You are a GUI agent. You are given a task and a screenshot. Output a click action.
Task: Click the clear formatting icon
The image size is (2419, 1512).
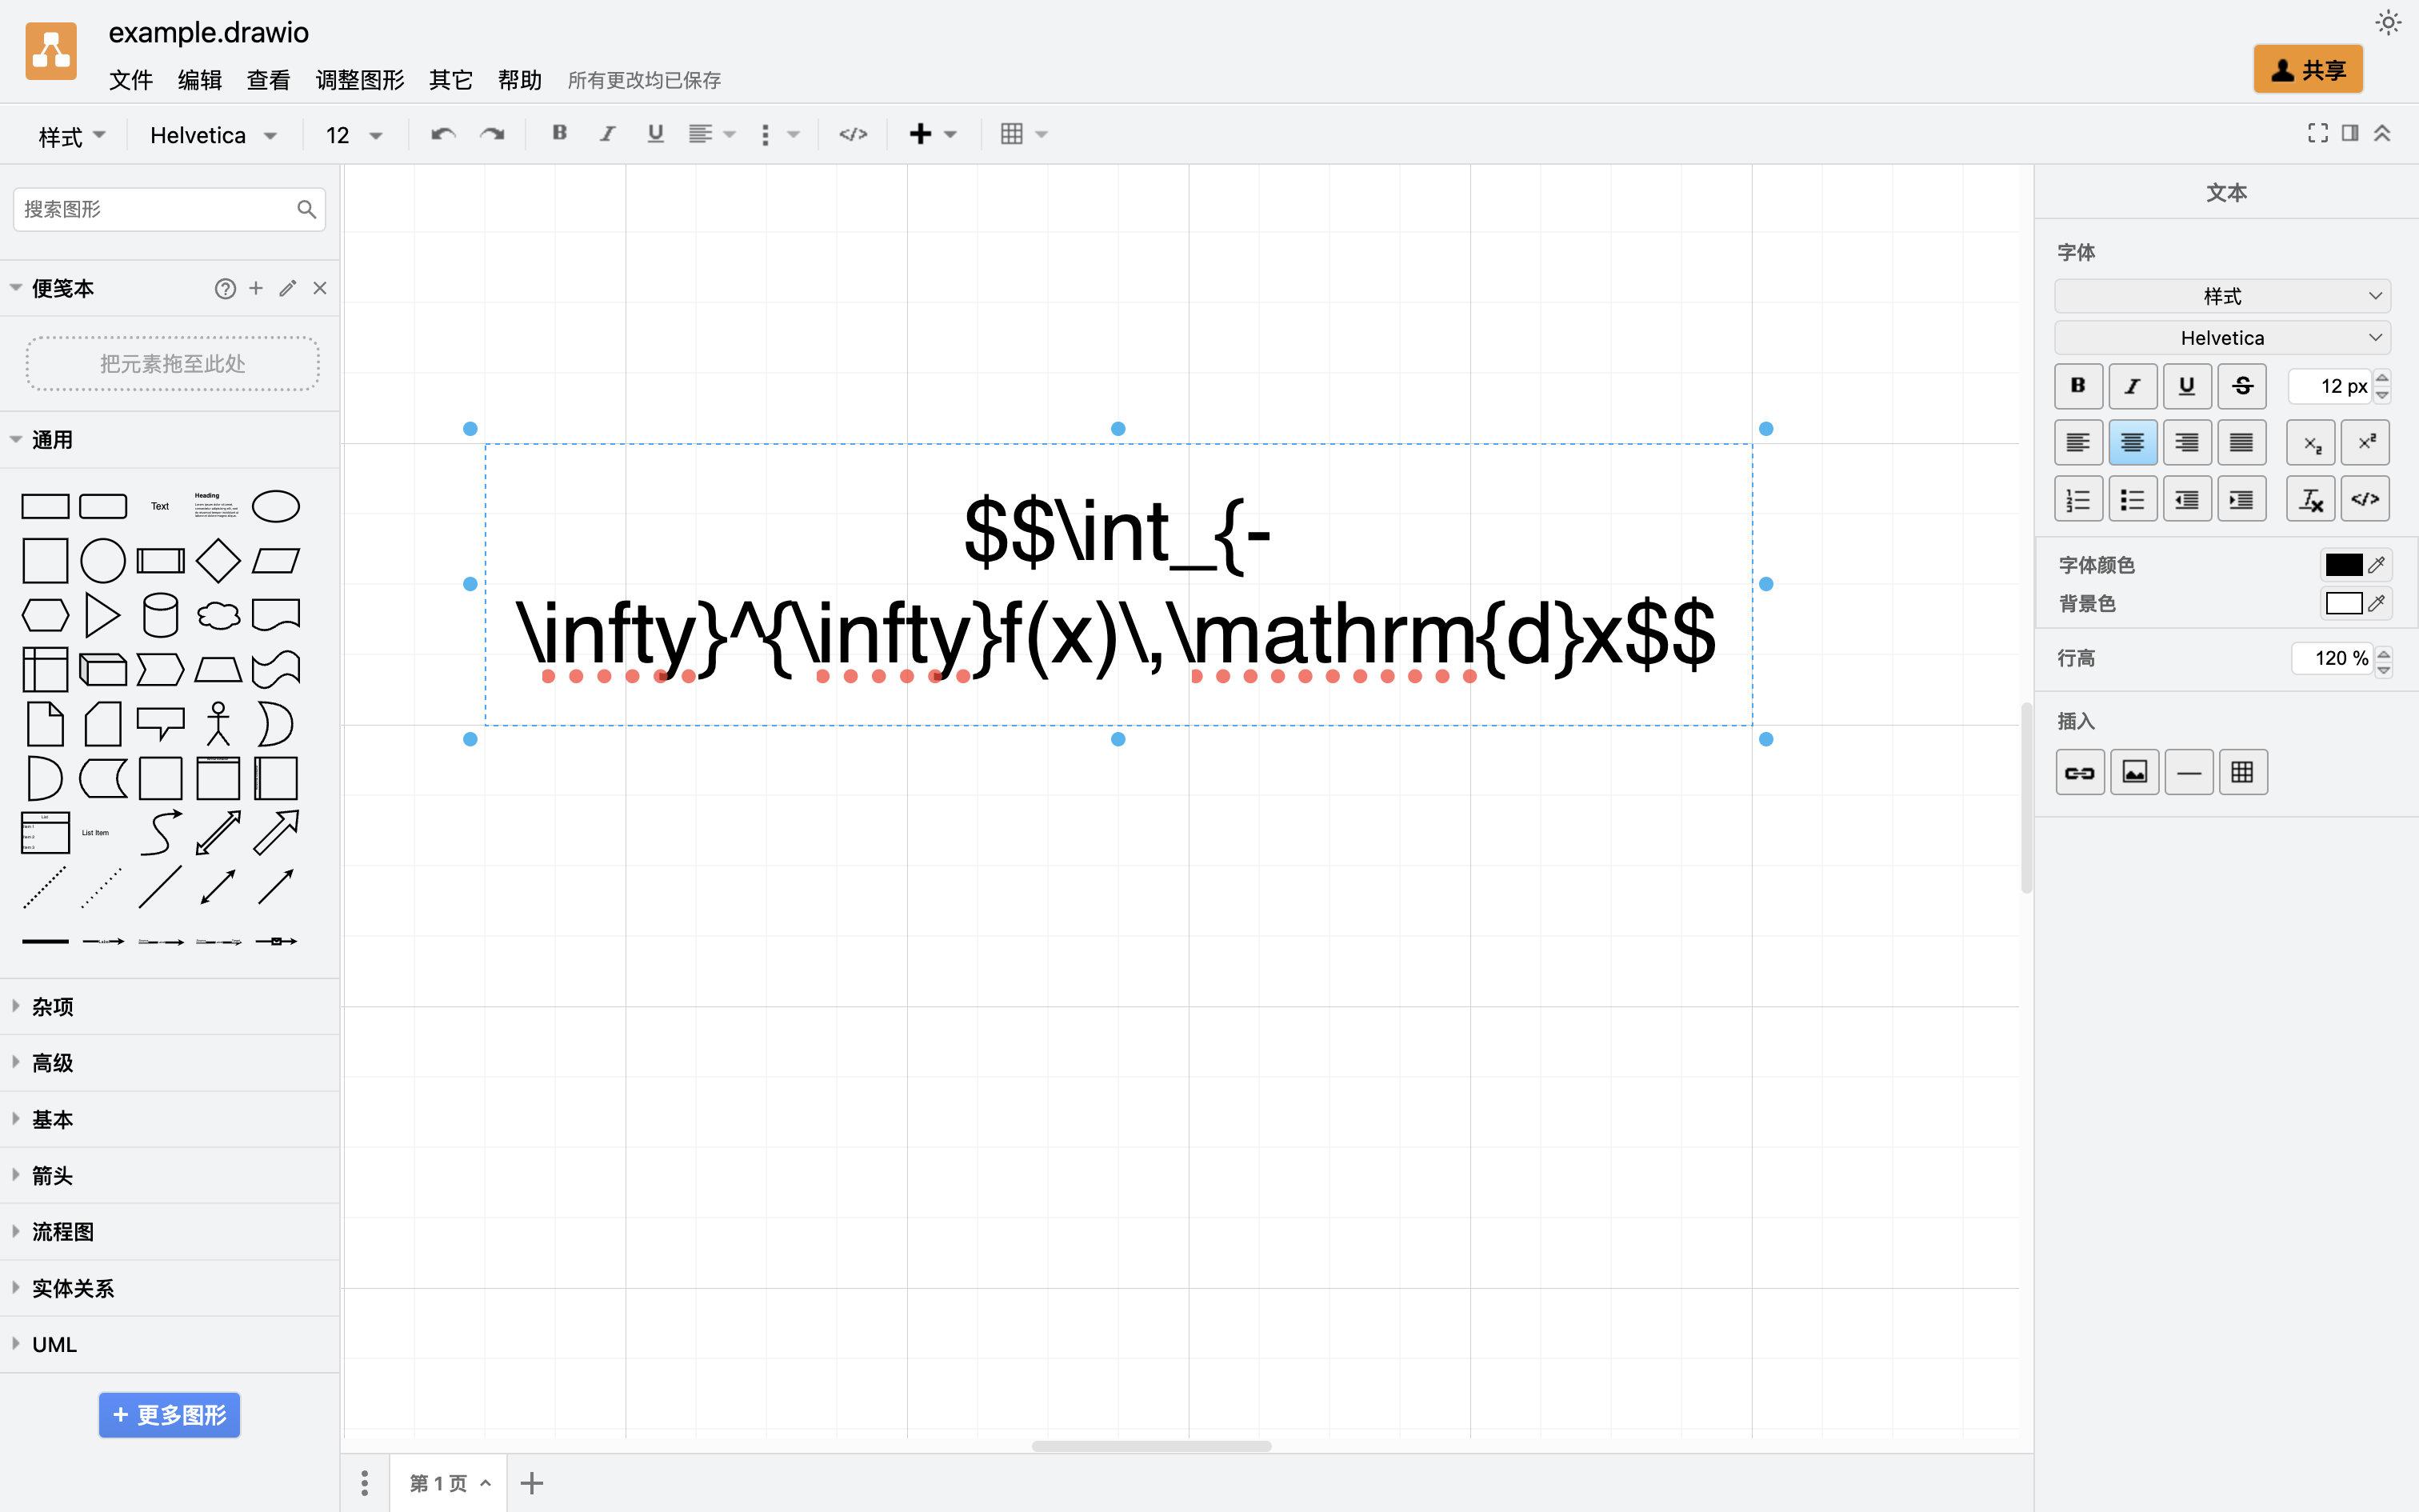(2310, 499)
